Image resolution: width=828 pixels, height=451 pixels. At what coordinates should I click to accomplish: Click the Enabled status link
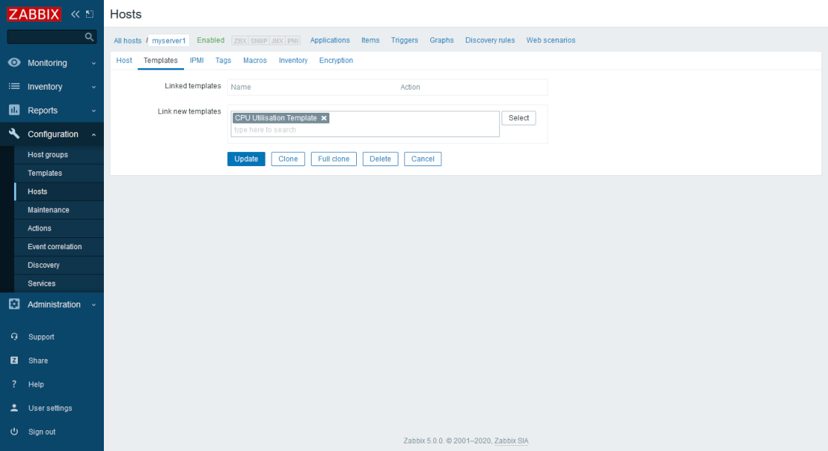click(x=211, y=40)
